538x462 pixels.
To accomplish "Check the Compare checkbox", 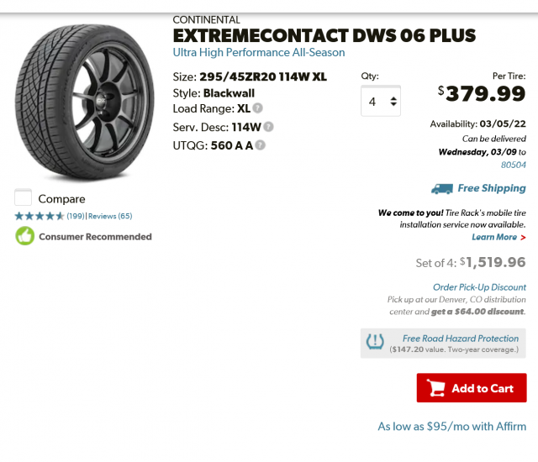I will [x=24, y=198].
